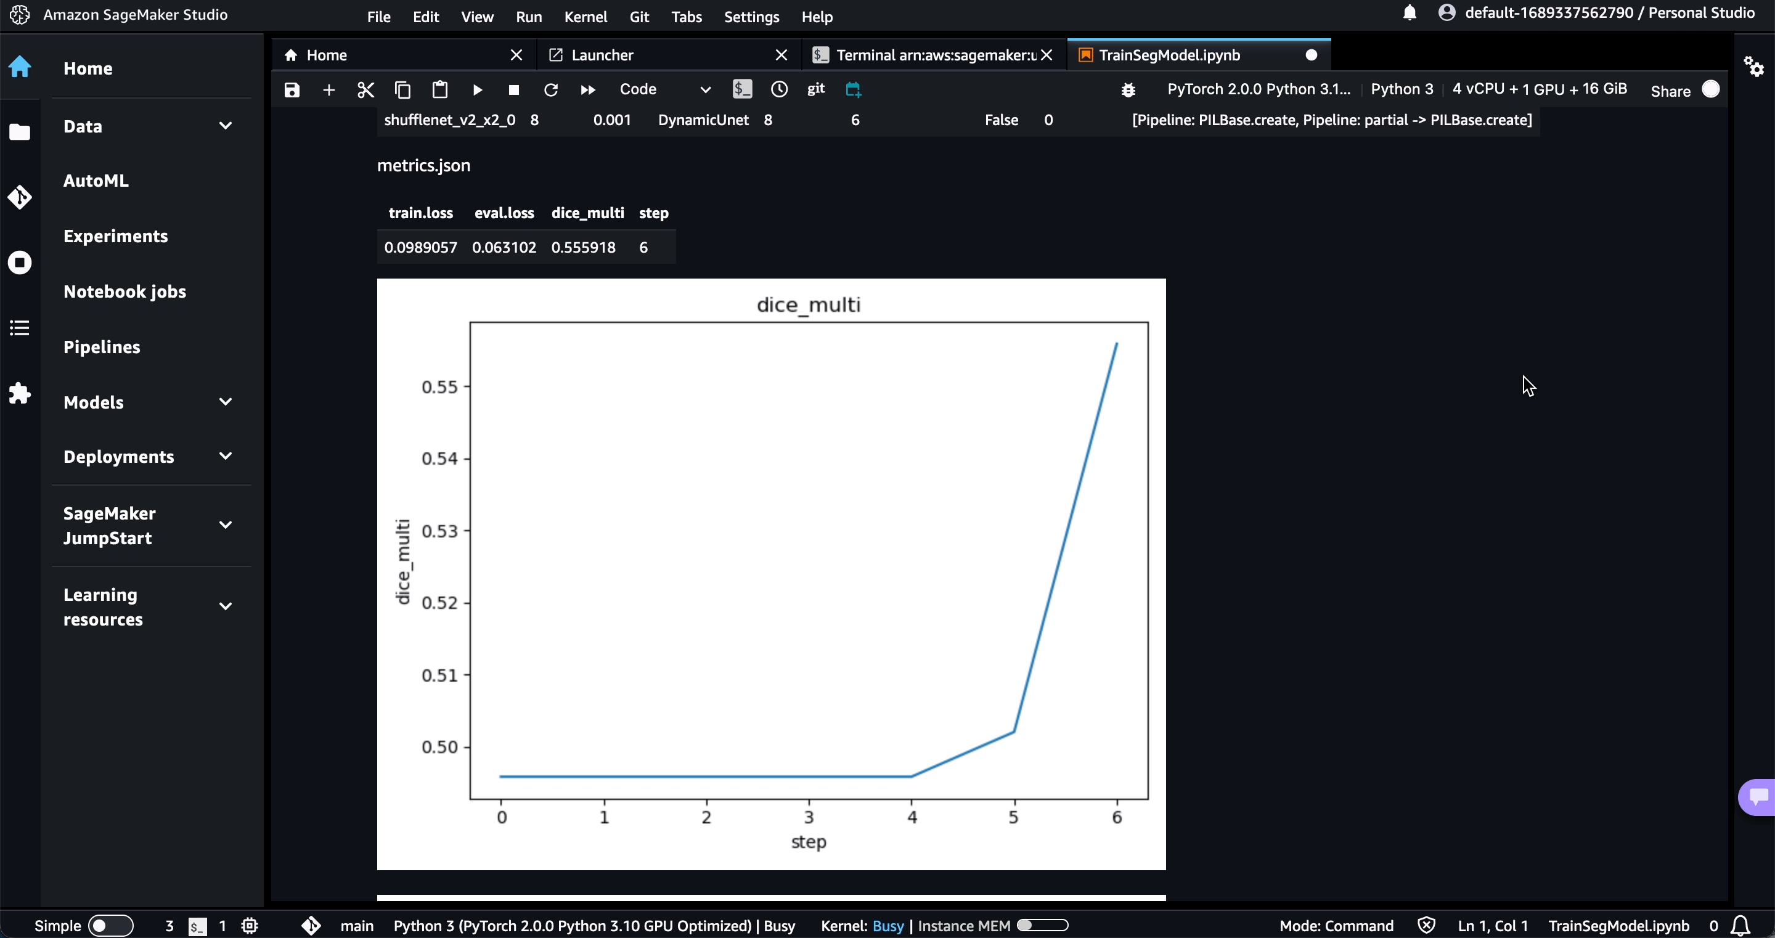Toggle the Simple interface mode switch
This screenshot has height=938, width=1775.
tap(111, 926)
